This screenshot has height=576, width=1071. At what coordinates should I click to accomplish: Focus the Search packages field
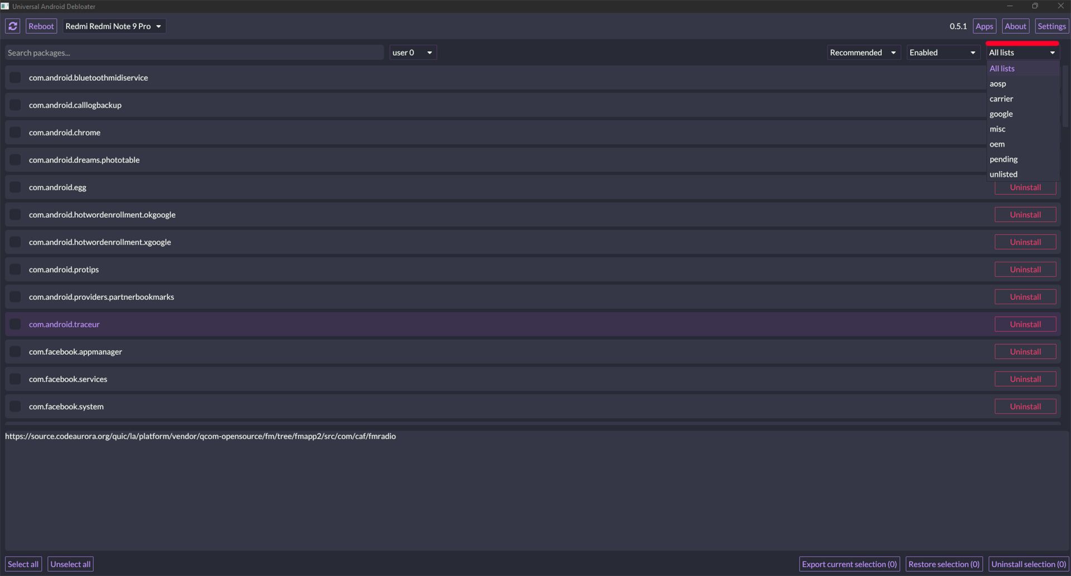(x=194, y=52)
